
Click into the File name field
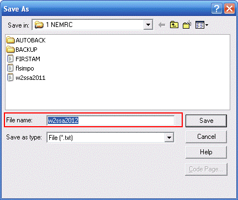(x=110, y=121)
